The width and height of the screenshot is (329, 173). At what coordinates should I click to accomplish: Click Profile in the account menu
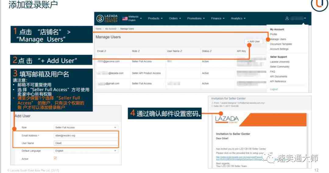click(x=274, y=34)
